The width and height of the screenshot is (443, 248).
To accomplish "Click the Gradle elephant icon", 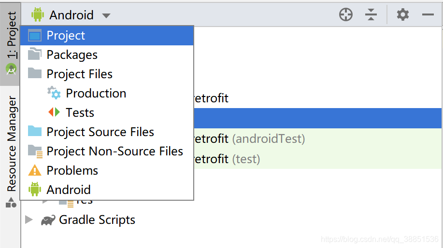I will [48, 220].
